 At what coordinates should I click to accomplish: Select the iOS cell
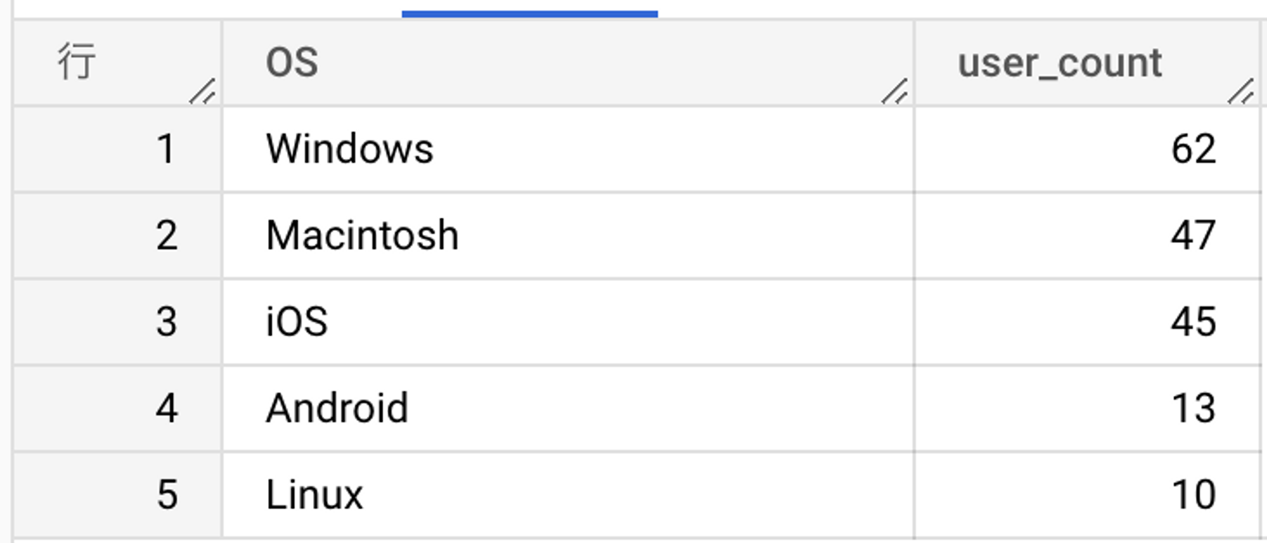[568, 321]
